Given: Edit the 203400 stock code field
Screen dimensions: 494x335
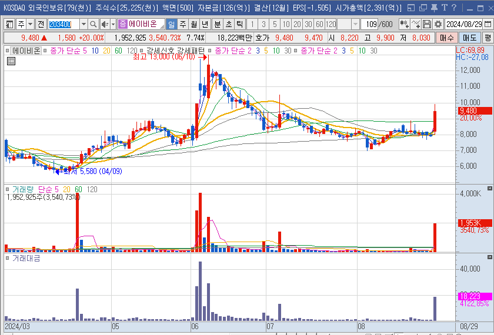Looking at the screenshot, I should pos(63,24).
